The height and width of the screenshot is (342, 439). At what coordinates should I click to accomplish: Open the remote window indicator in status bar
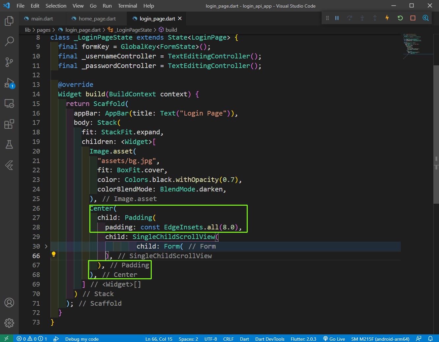[x=6, y=339]
